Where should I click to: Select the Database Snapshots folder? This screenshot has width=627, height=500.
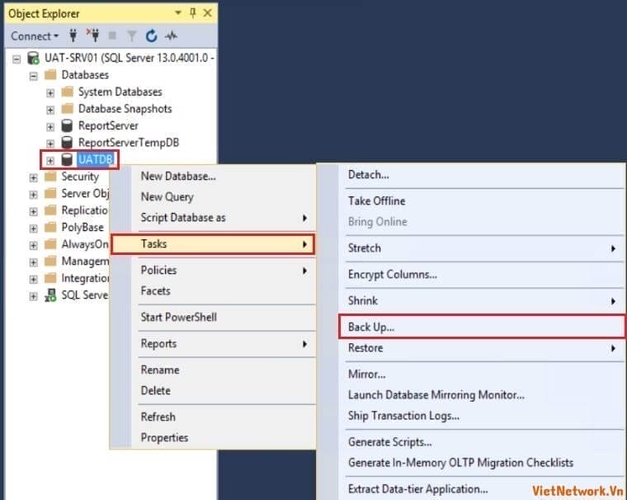(x=125, y=109)
